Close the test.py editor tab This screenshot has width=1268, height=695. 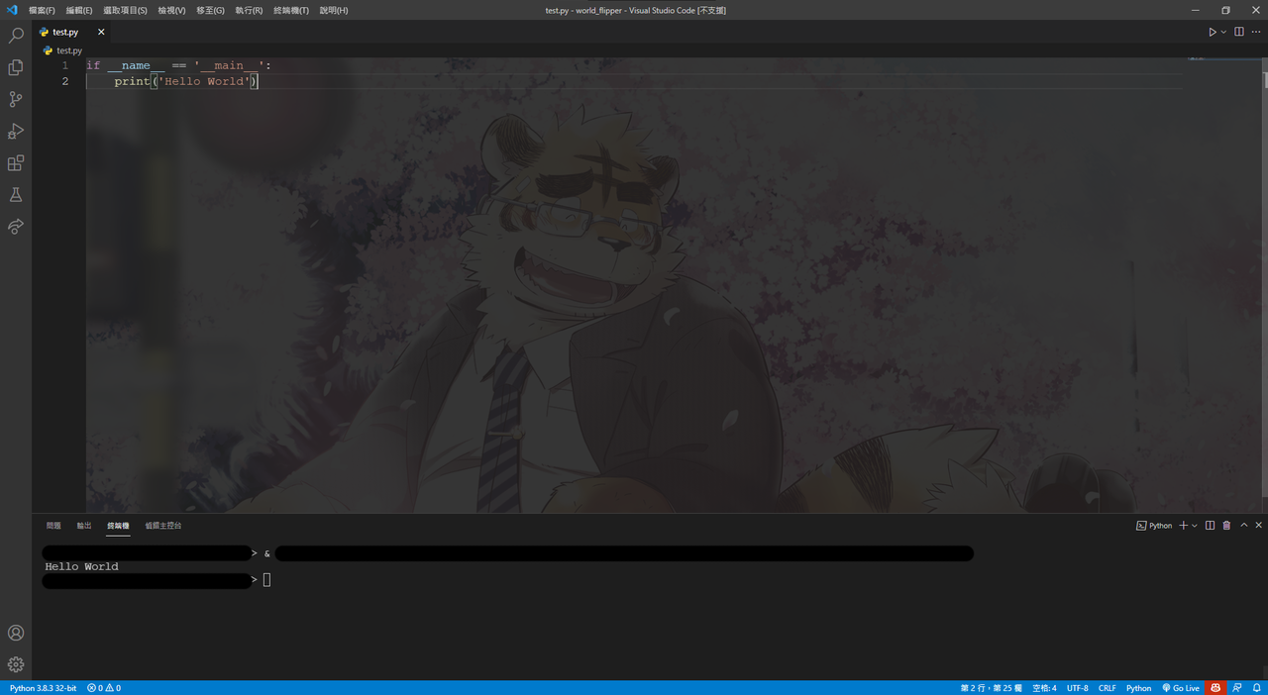pos(101,32)
